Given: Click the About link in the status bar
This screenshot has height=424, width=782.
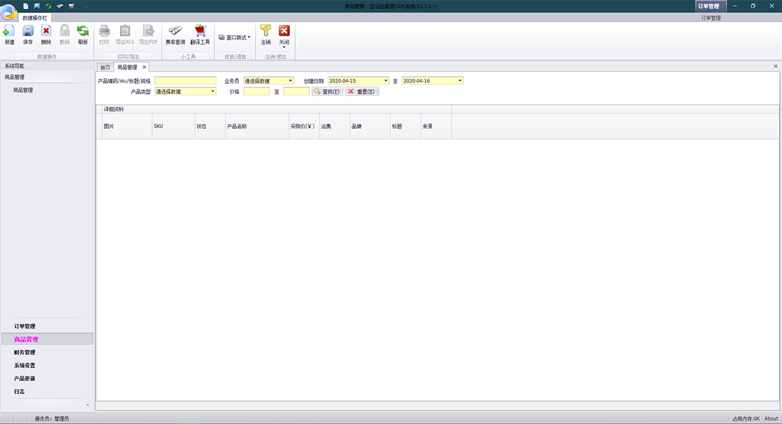Looking at the screenshot, I should tap(772, 419).
